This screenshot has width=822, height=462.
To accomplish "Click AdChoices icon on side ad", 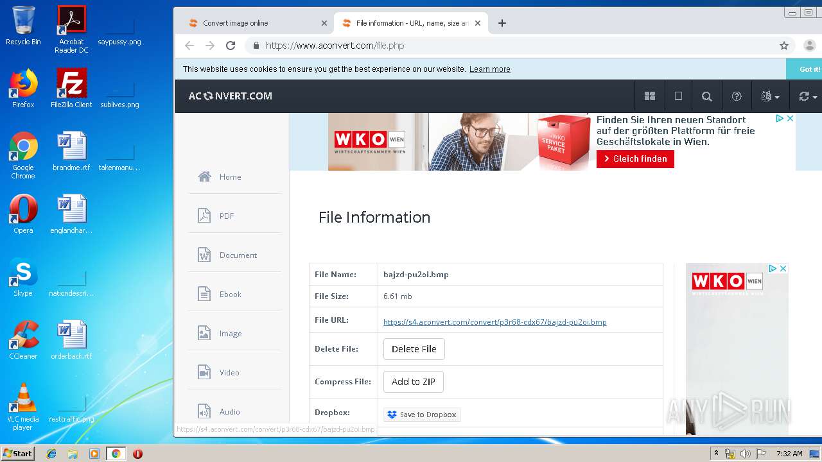I will 773,269.
